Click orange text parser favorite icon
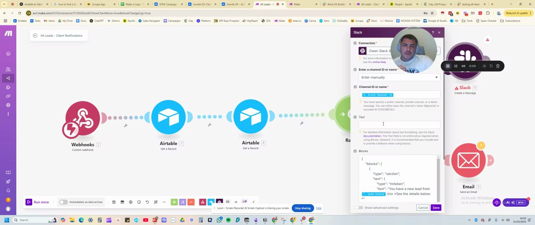Viewport: 535px width, 225px height. pos(191,202)
